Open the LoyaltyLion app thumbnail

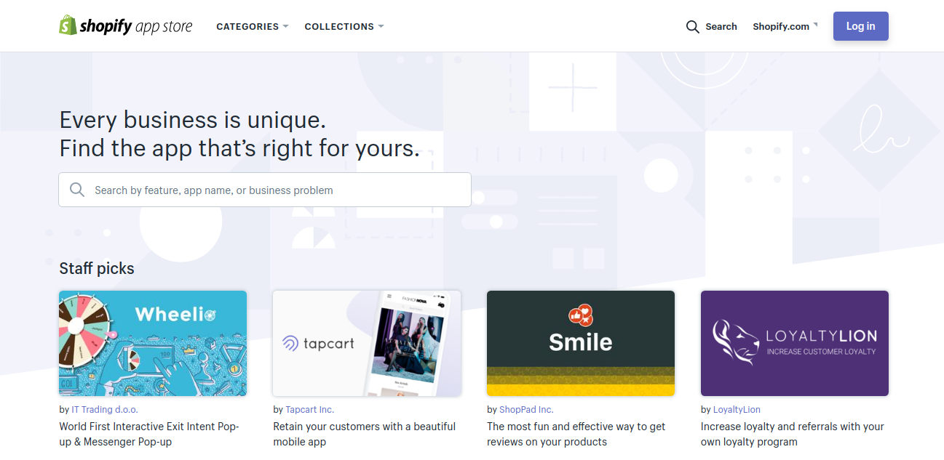[794, 343]
